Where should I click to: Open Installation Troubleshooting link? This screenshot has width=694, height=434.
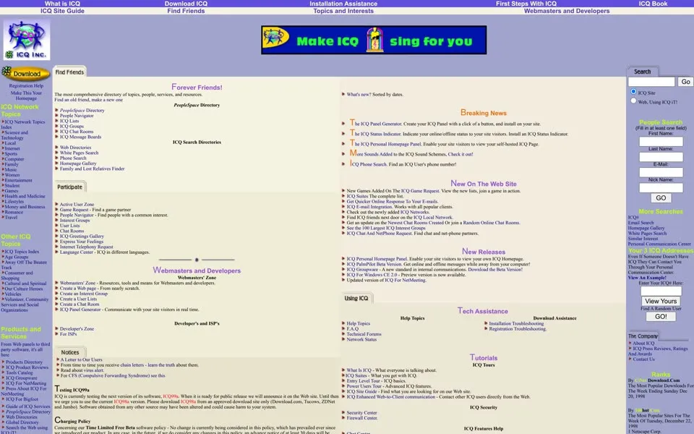pyautogui.click(x=516, y=324)
